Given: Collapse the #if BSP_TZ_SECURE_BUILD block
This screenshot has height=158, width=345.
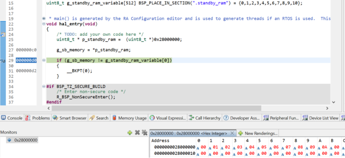Looking at the screenshot, I should click(x=44, y=86).
